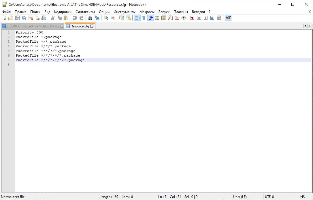
Task: Toggle show all characters pilcrow icon
Action: [x=144, y=18]
